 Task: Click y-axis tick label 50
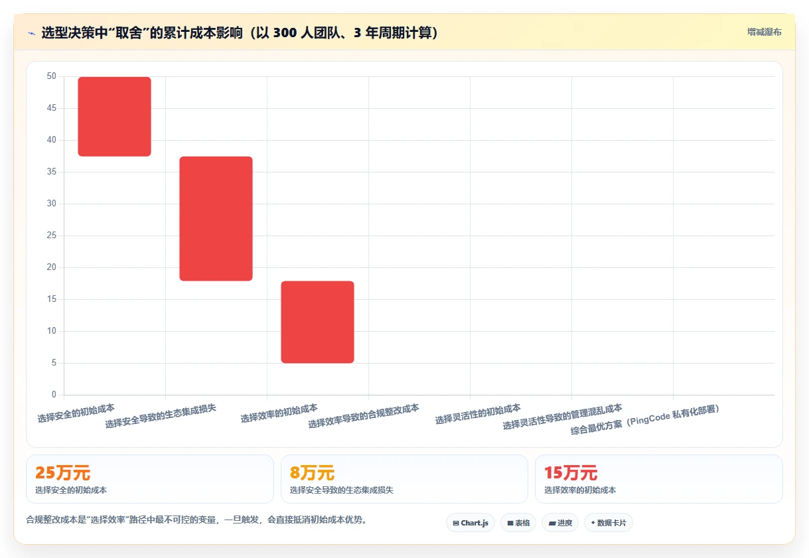[x=52, y=76]
